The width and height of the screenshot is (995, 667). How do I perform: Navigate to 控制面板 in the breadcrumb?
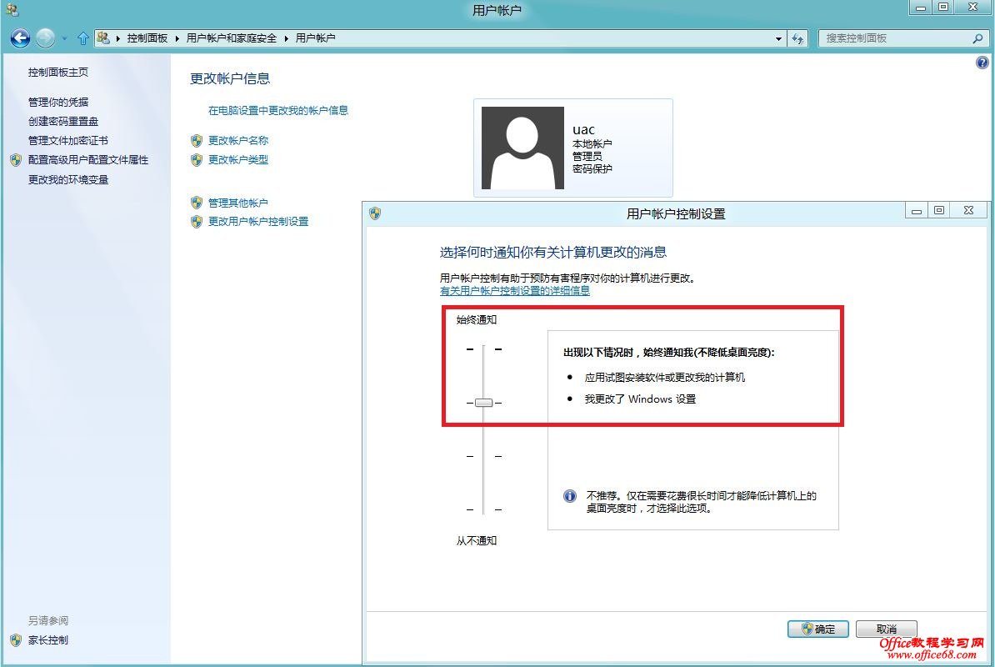pyautogui.click(x=147, y=38)
